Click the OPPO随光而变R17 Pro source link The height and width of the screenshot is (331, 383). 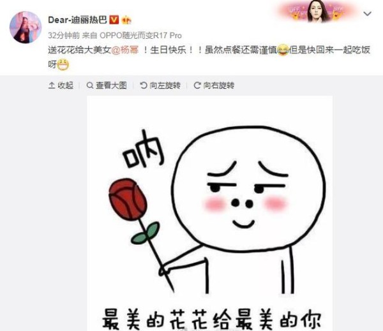140,36
